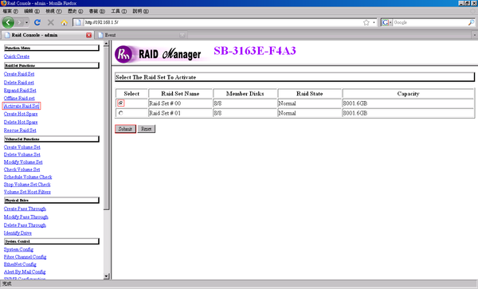Image resolution: width=478 pixels, height=289 pixels.
Task: Open the fourth (History) menu
Action: pos(76,11)
